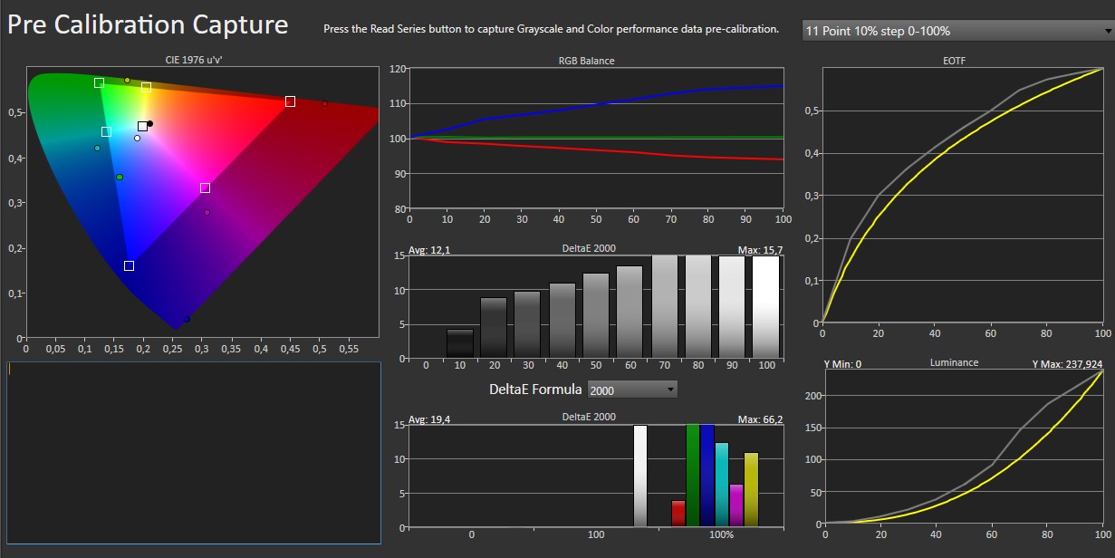Image resolution: width=1115 pixels, height=558 pixels.
Task: Click the blue bar in color DeltaE chart
Action: (x=707, y=476)
